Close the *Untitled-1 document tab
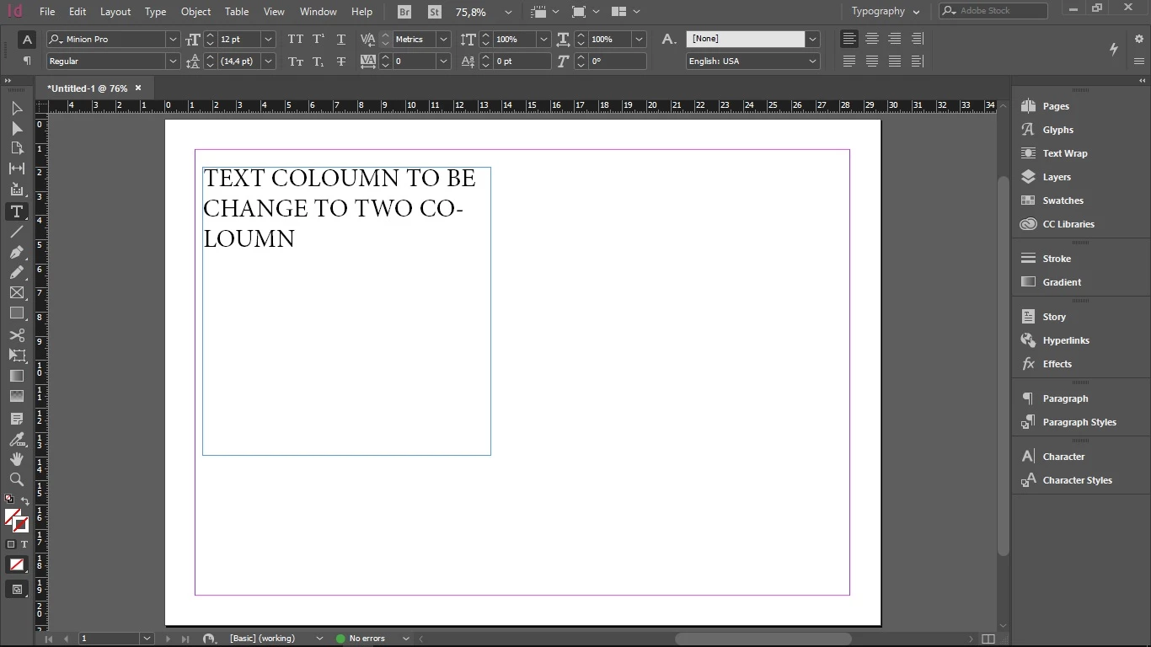Screen dimensions: 1151x647 [138, 88]
